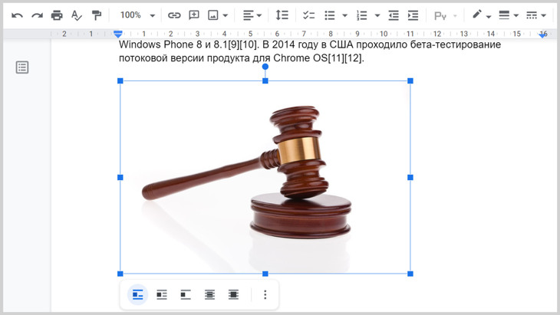The image size is (560, 315).
Task: Click the left-middle image resize handle
Action: pyautogui.click(x=120, y=177)
